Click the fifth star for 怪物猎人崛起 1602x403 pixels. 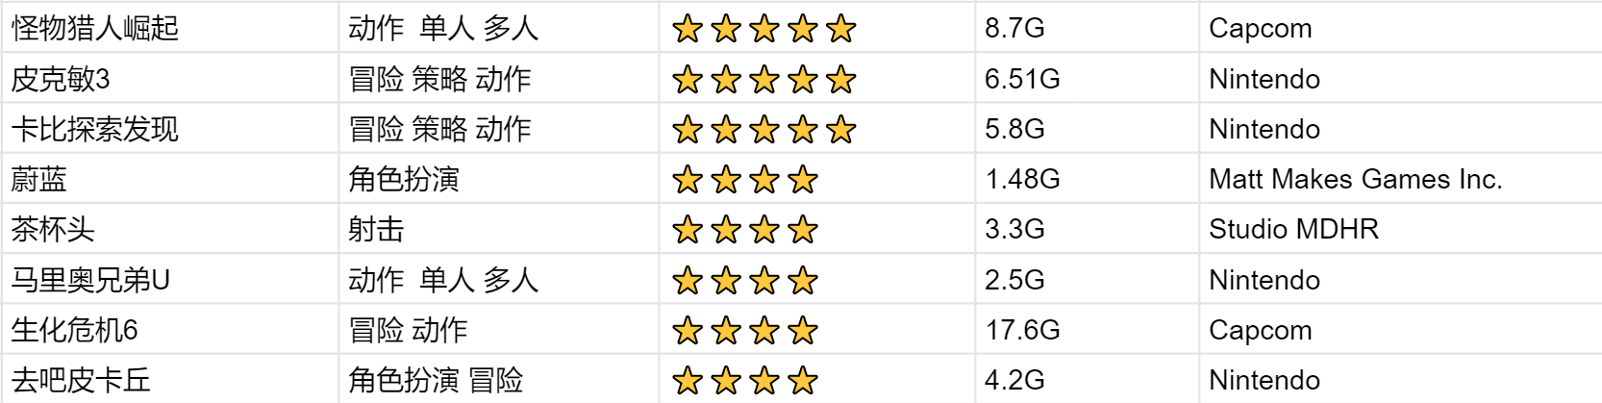(x=840, y=29)
